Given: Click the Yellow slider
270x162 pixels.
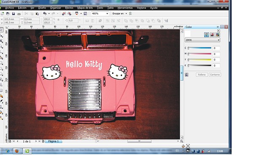Looking at the screenshot, I should 200,60.
